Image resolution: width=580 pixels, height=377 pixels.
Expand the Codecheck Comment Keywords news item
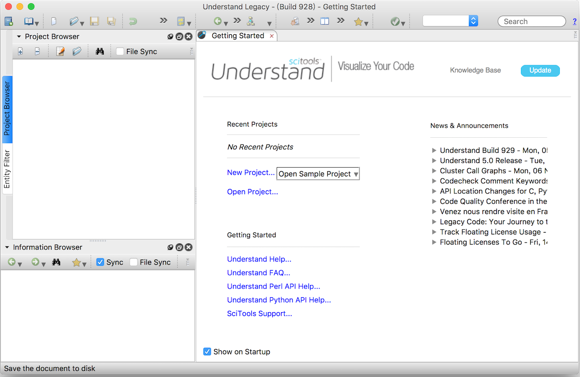coord(434,181)
